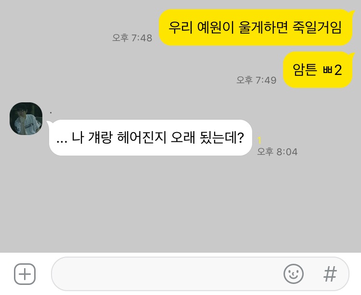
Task: Select the yellow bubble 암튼 ㅃ2
Action: [x=318, y=70]
